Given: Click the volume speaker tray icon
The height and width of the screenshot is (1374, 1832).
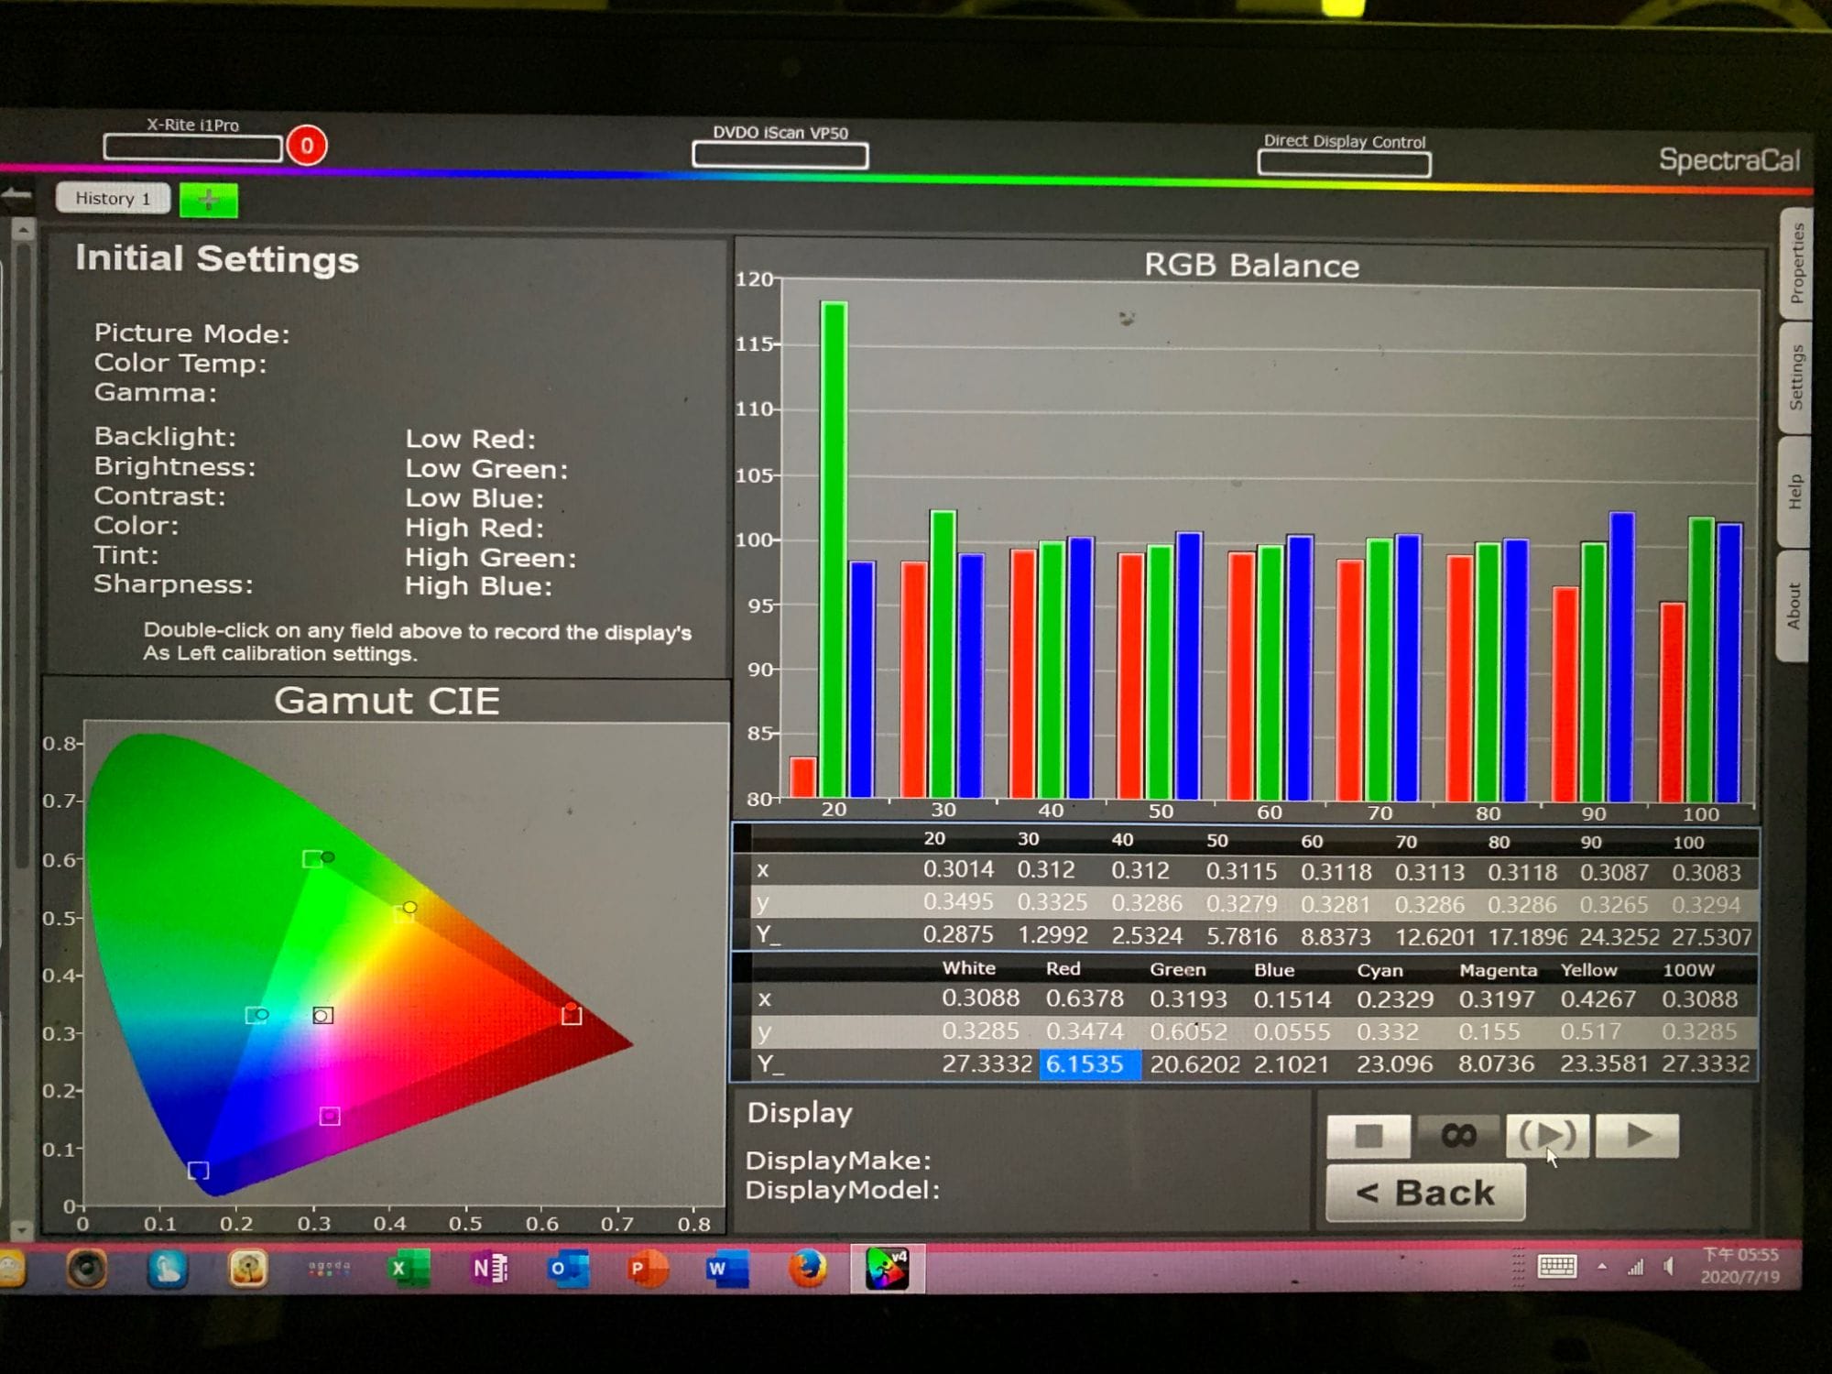Looking at the screenshot, I should point(1670,1267).
